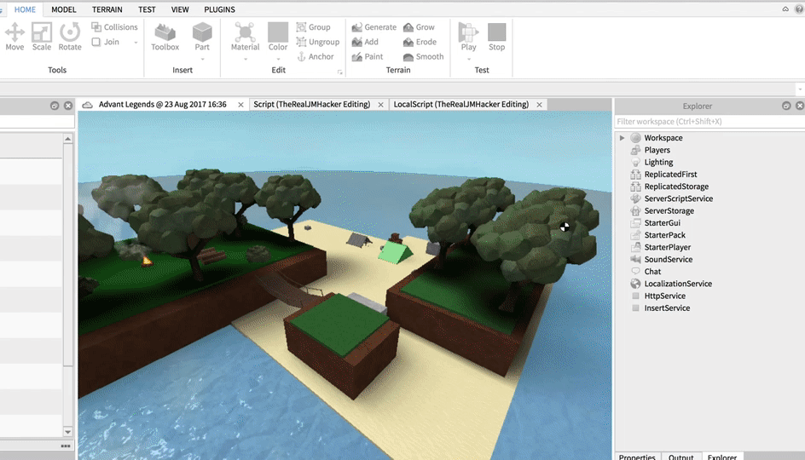Start the Play test
805x460 pixels.
(x=468, y=37)
